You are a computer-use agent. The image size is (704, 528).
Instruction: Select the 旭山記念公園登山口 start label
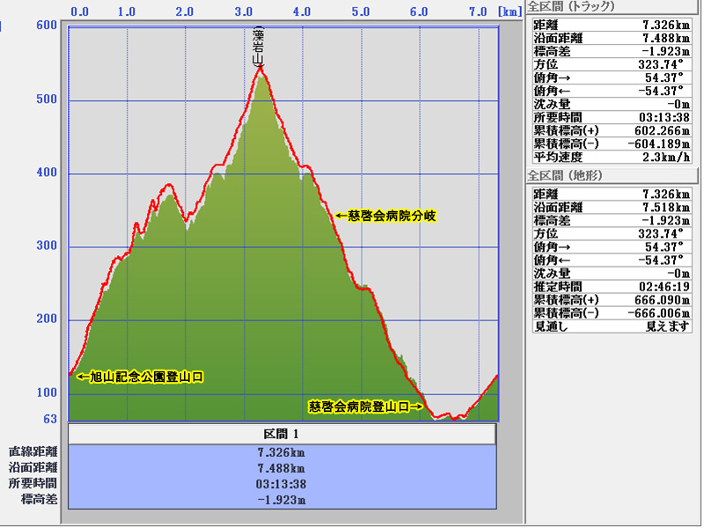(141, 377)
